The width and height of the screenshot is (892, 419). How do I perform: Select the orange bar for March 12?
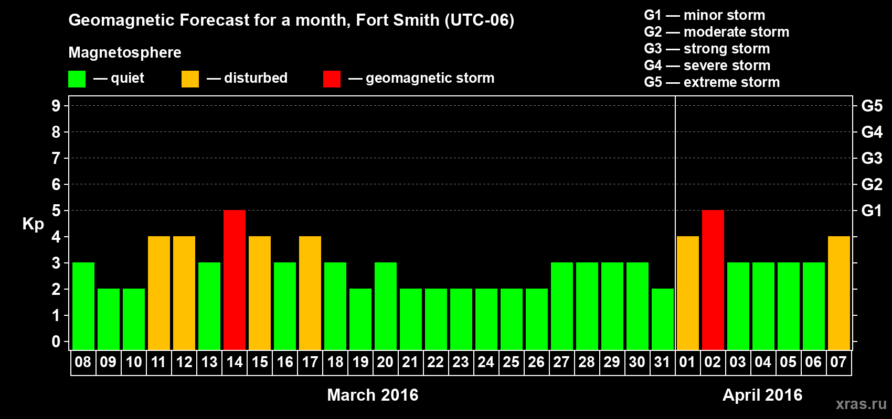click(x=184, y=293)
